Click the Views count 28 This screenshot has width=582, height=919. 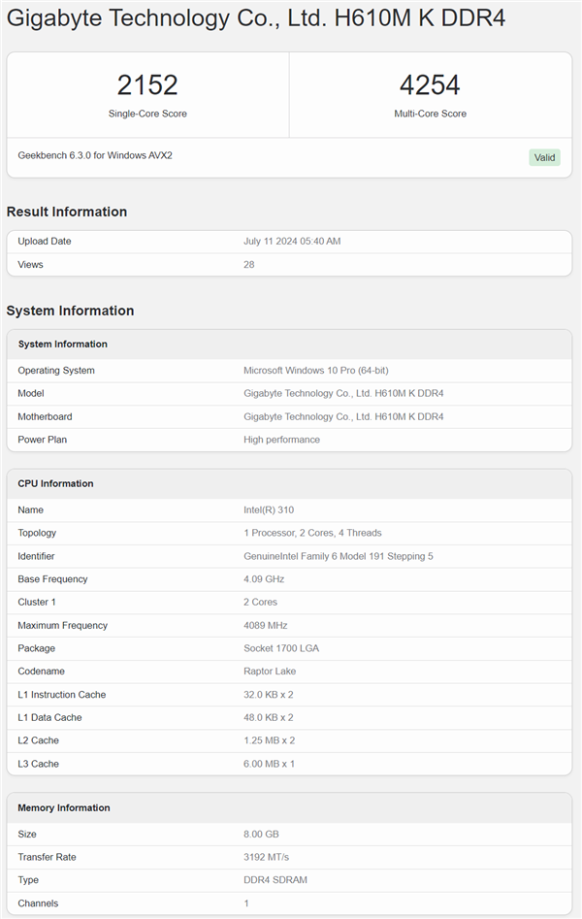pyautogui.click(x=249, y=265)
